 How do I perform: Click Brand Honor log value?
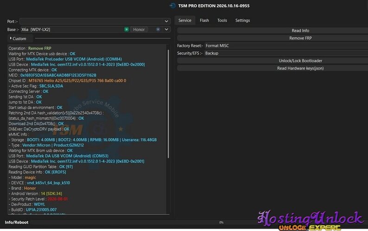tap(30, 188)
